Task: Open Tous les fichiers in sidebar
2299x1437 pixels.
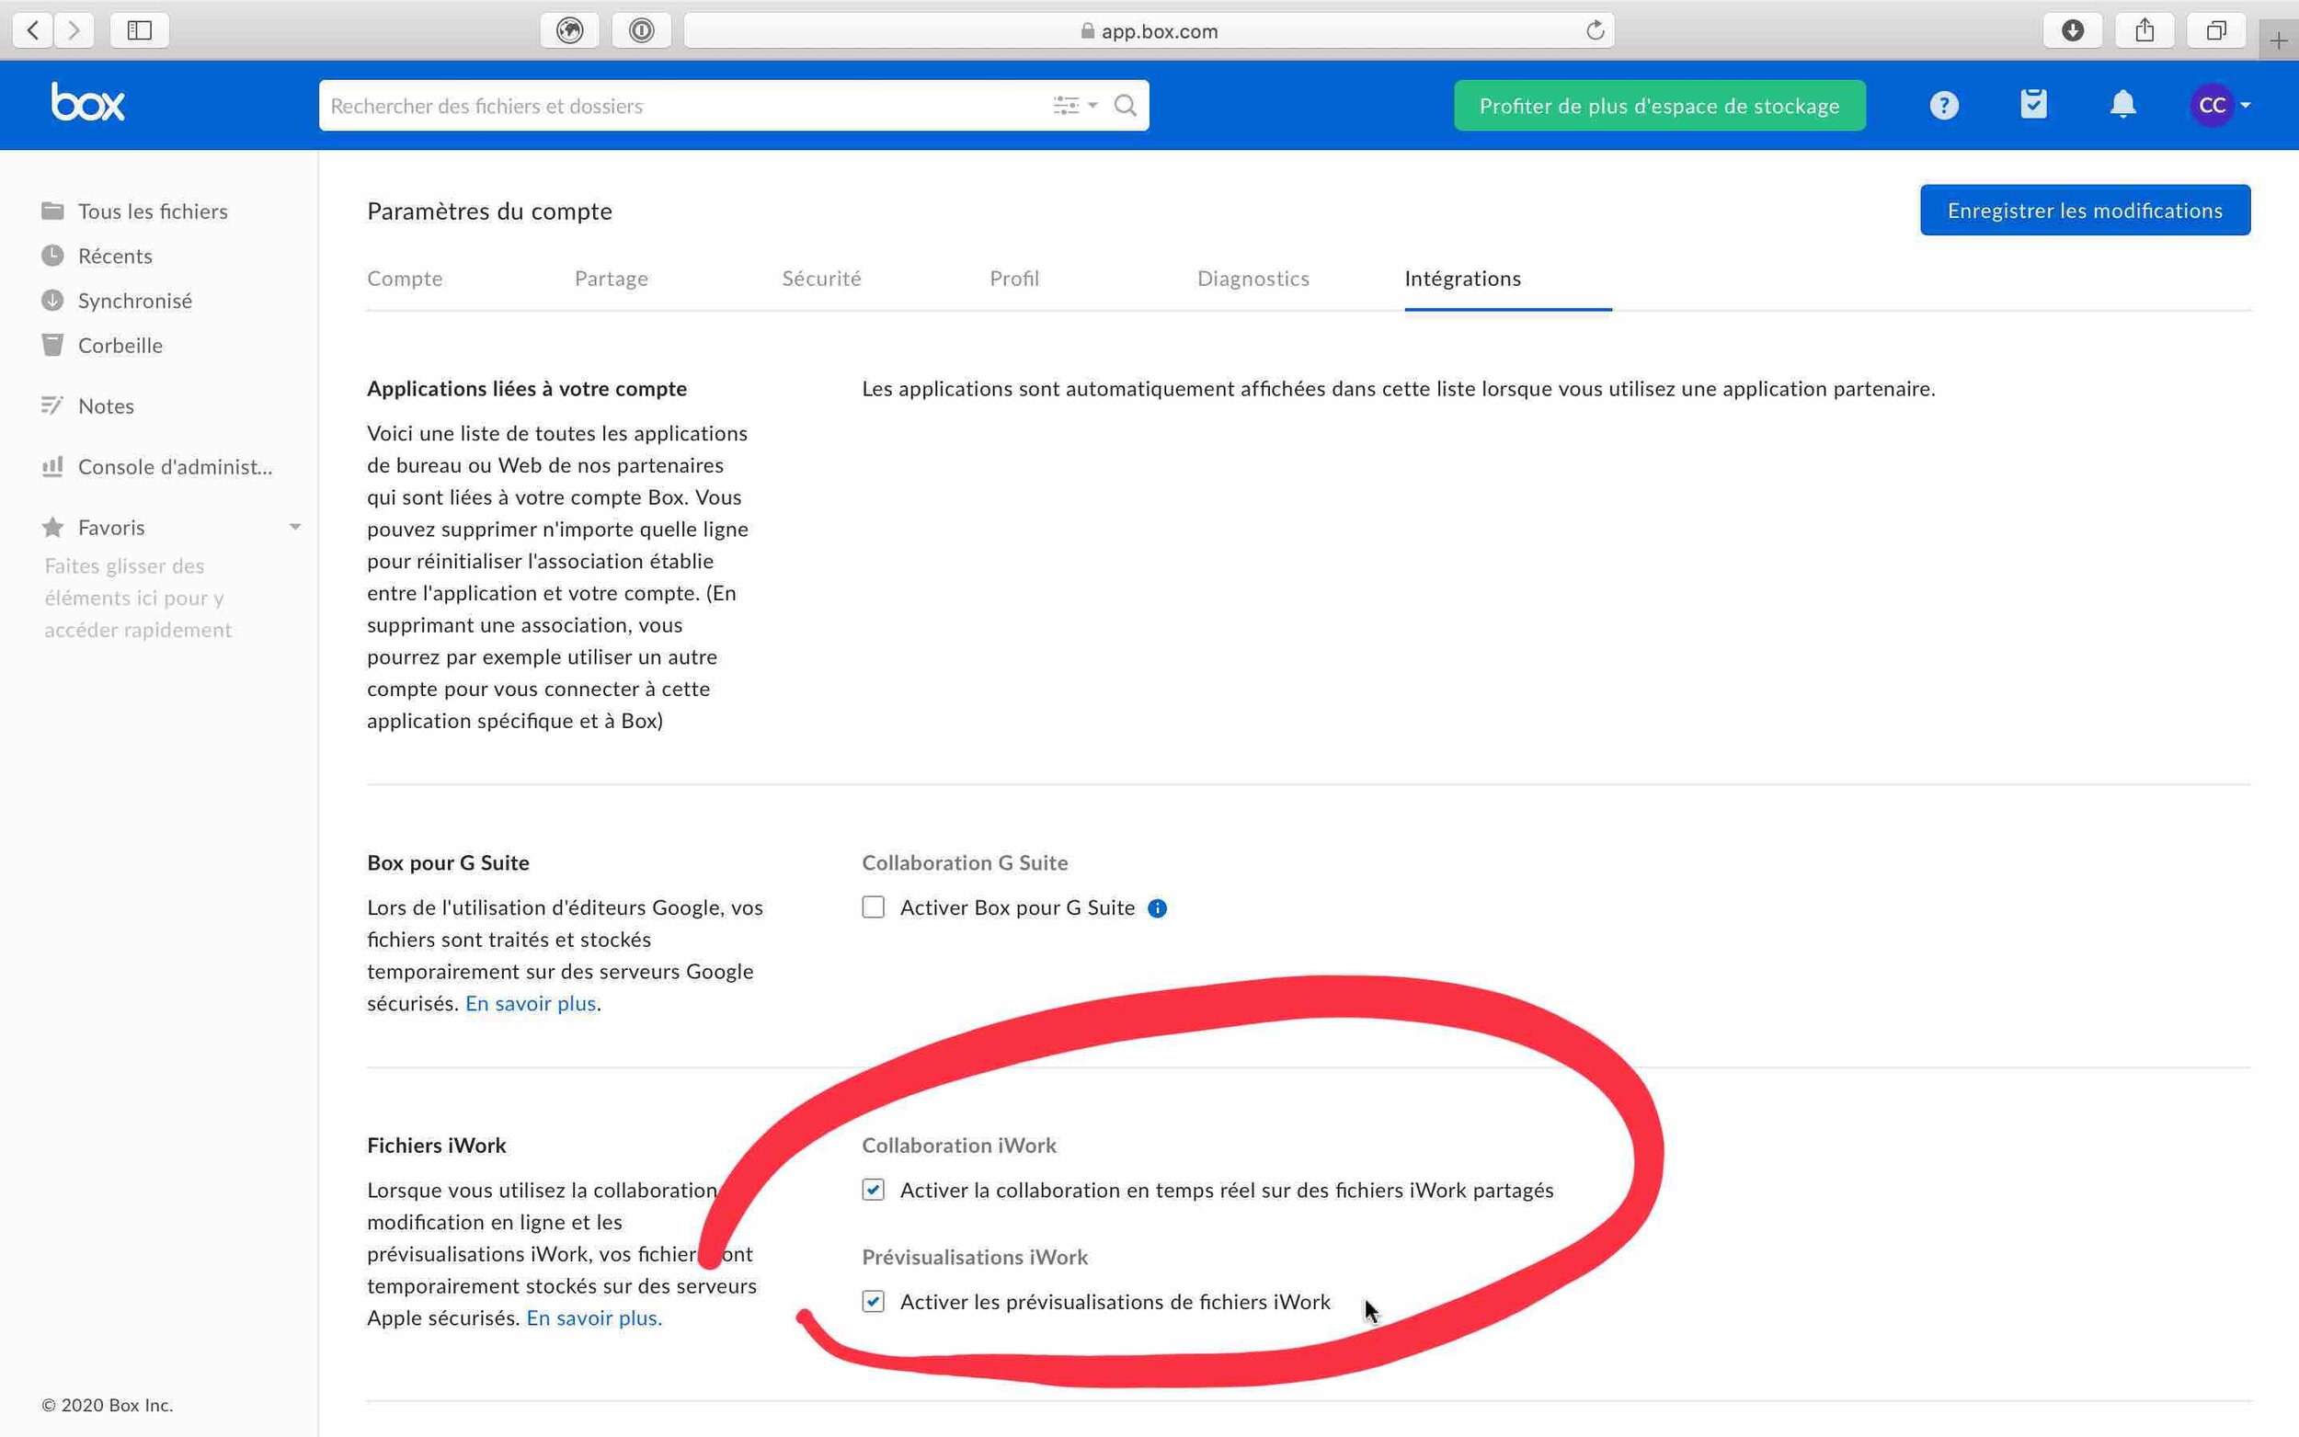Action: pyautogui.click(x=135, y=211)
